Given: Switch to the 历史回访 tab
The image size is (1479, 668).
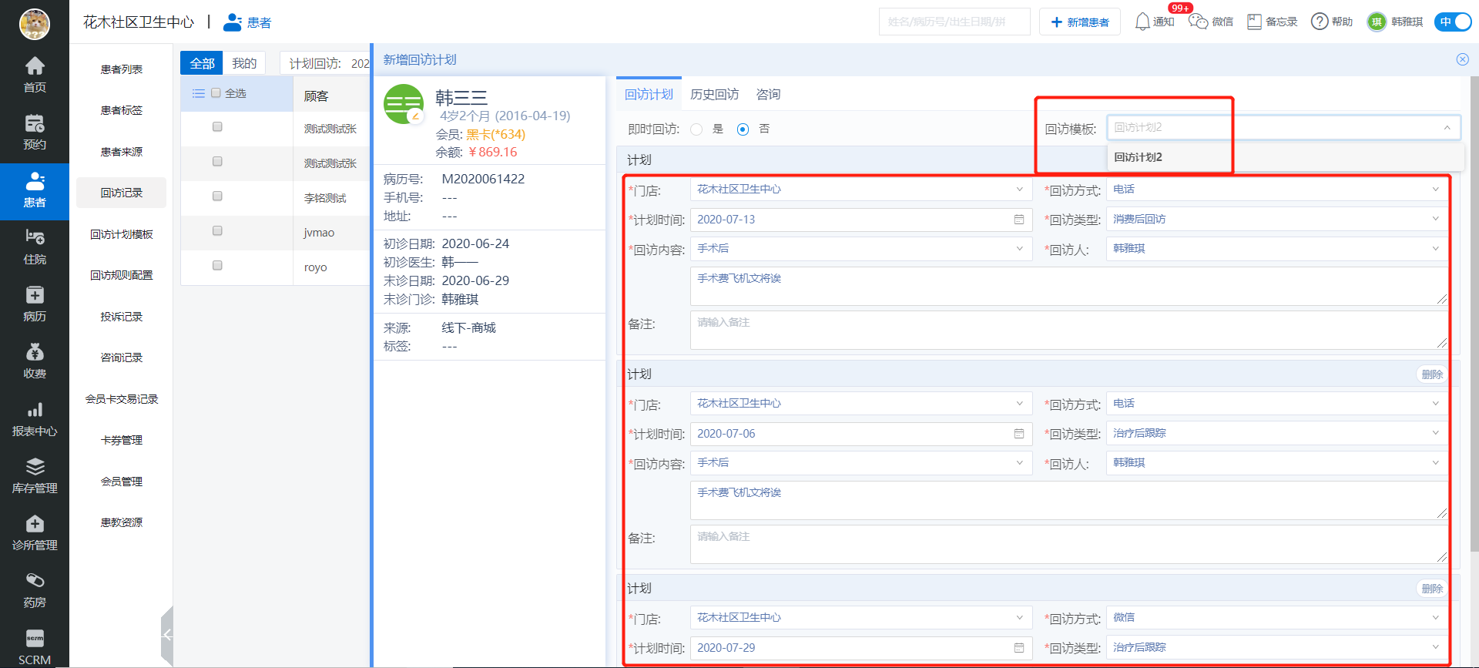Looking at the screenshot, I should pos(715,94).
